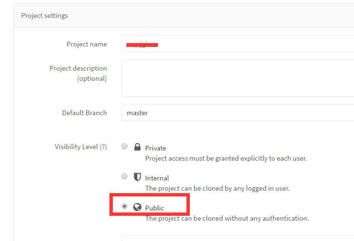The height and width of the screenshot is (241, 354).
Task: Click the shield icon beside Internal
Action: 137,177
